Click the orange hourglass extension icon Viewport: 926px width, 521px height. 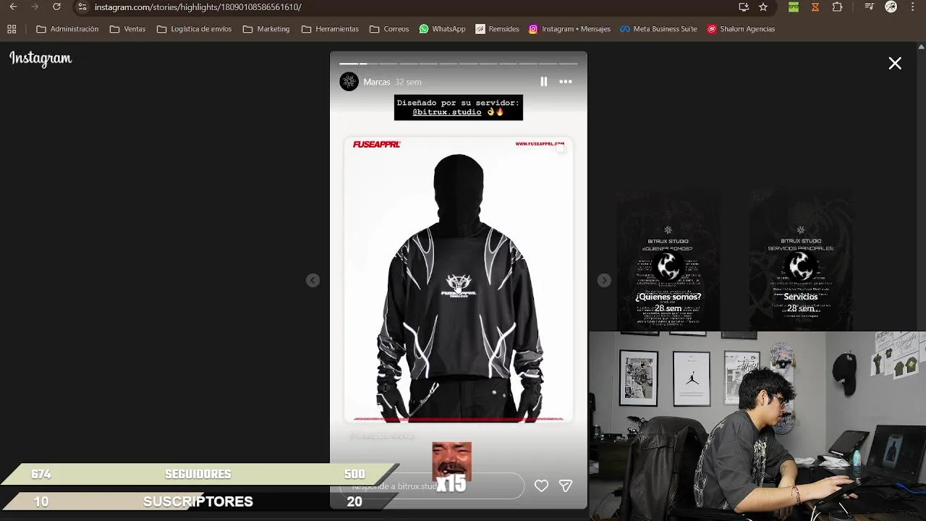click(815, 7)
